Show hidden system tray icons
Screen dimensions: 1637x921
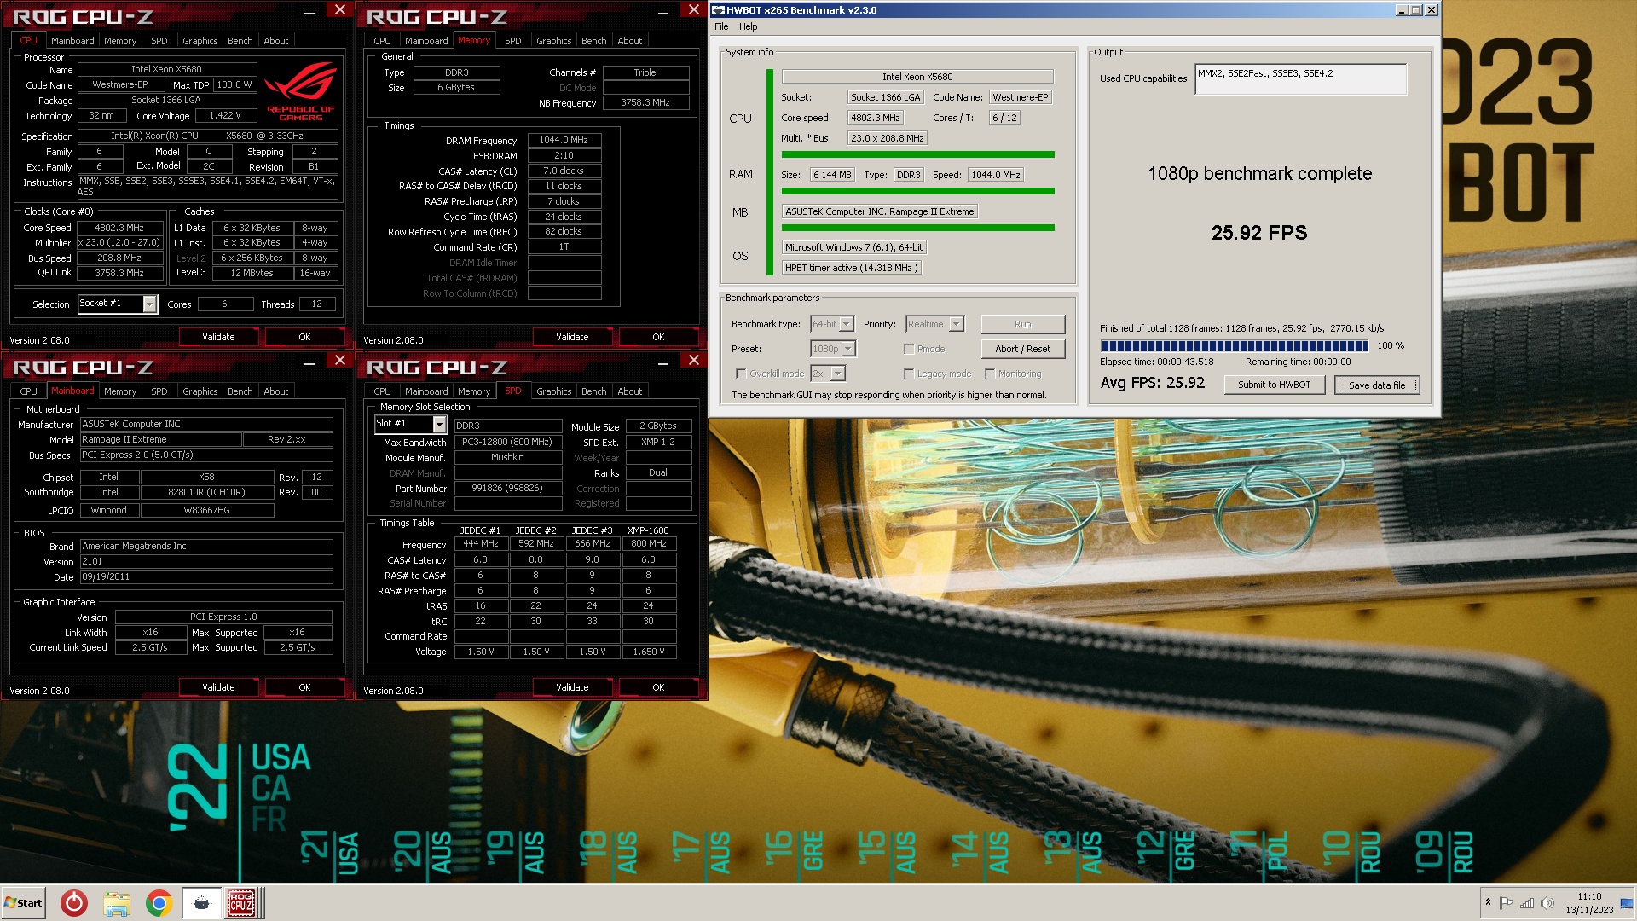(1488, 902)
